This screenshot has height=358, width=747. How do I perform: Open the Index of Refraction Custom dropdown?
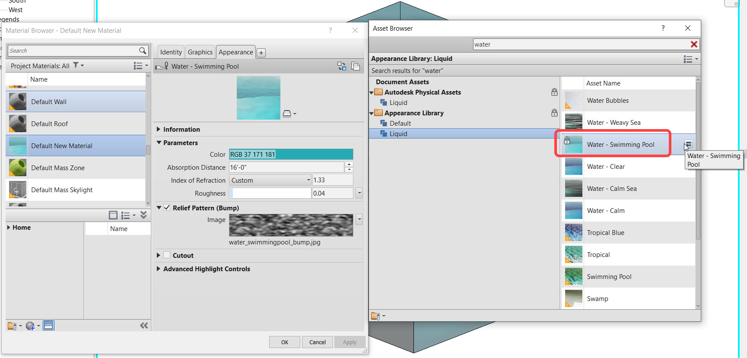pyautogui.click(x=270, y=180)
